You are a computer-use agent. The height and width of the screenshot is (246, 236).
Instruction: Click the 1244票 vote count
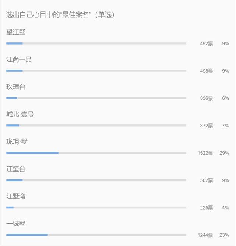205,235
